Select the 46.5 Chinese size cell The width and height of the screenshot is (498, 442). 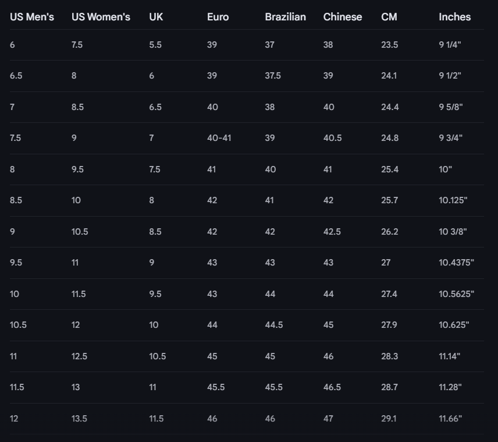[332, 387]
